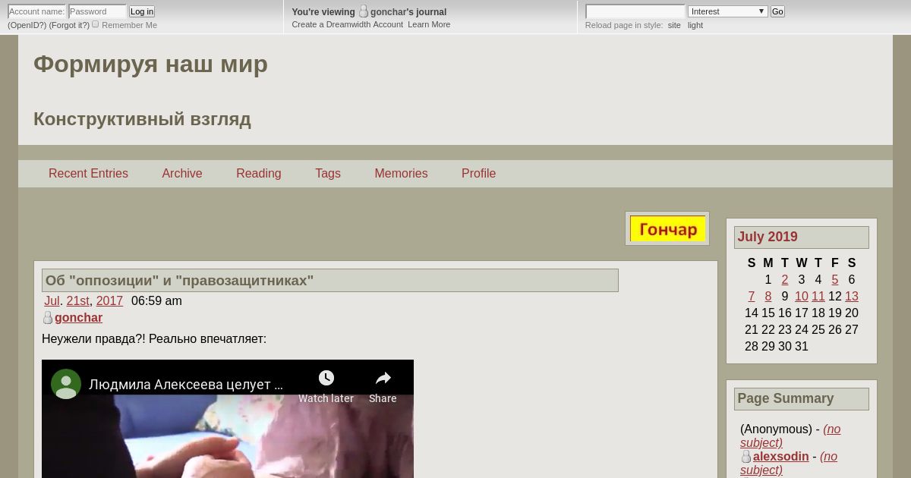
Task: Focus the Password input field
Action: point(97,11)
